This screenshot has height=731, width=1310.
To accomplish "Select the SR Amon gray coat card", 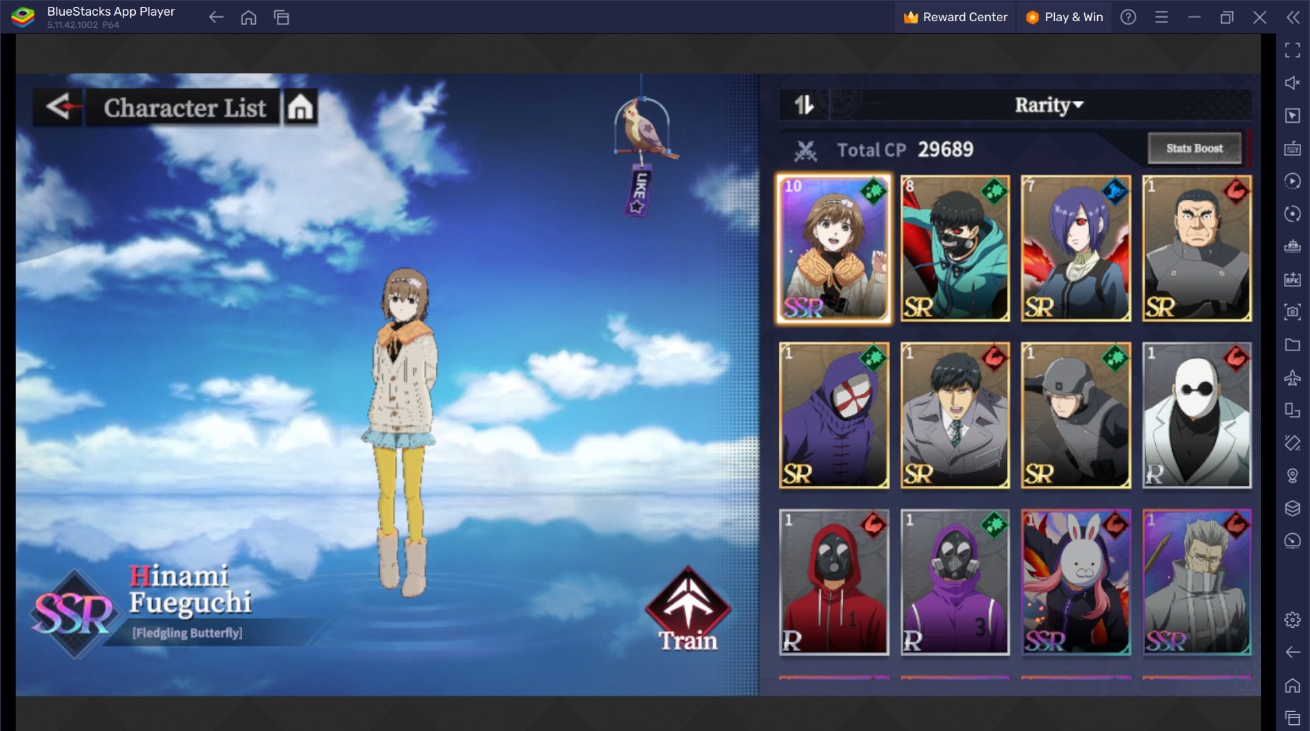I will pos(955,415).
